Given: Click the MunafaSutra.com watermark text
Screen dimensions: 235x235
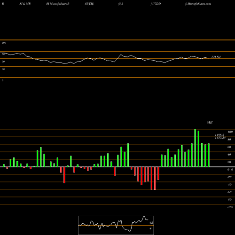Looking at the screenshot, I should pyautogui.click(x=199, y=4).
